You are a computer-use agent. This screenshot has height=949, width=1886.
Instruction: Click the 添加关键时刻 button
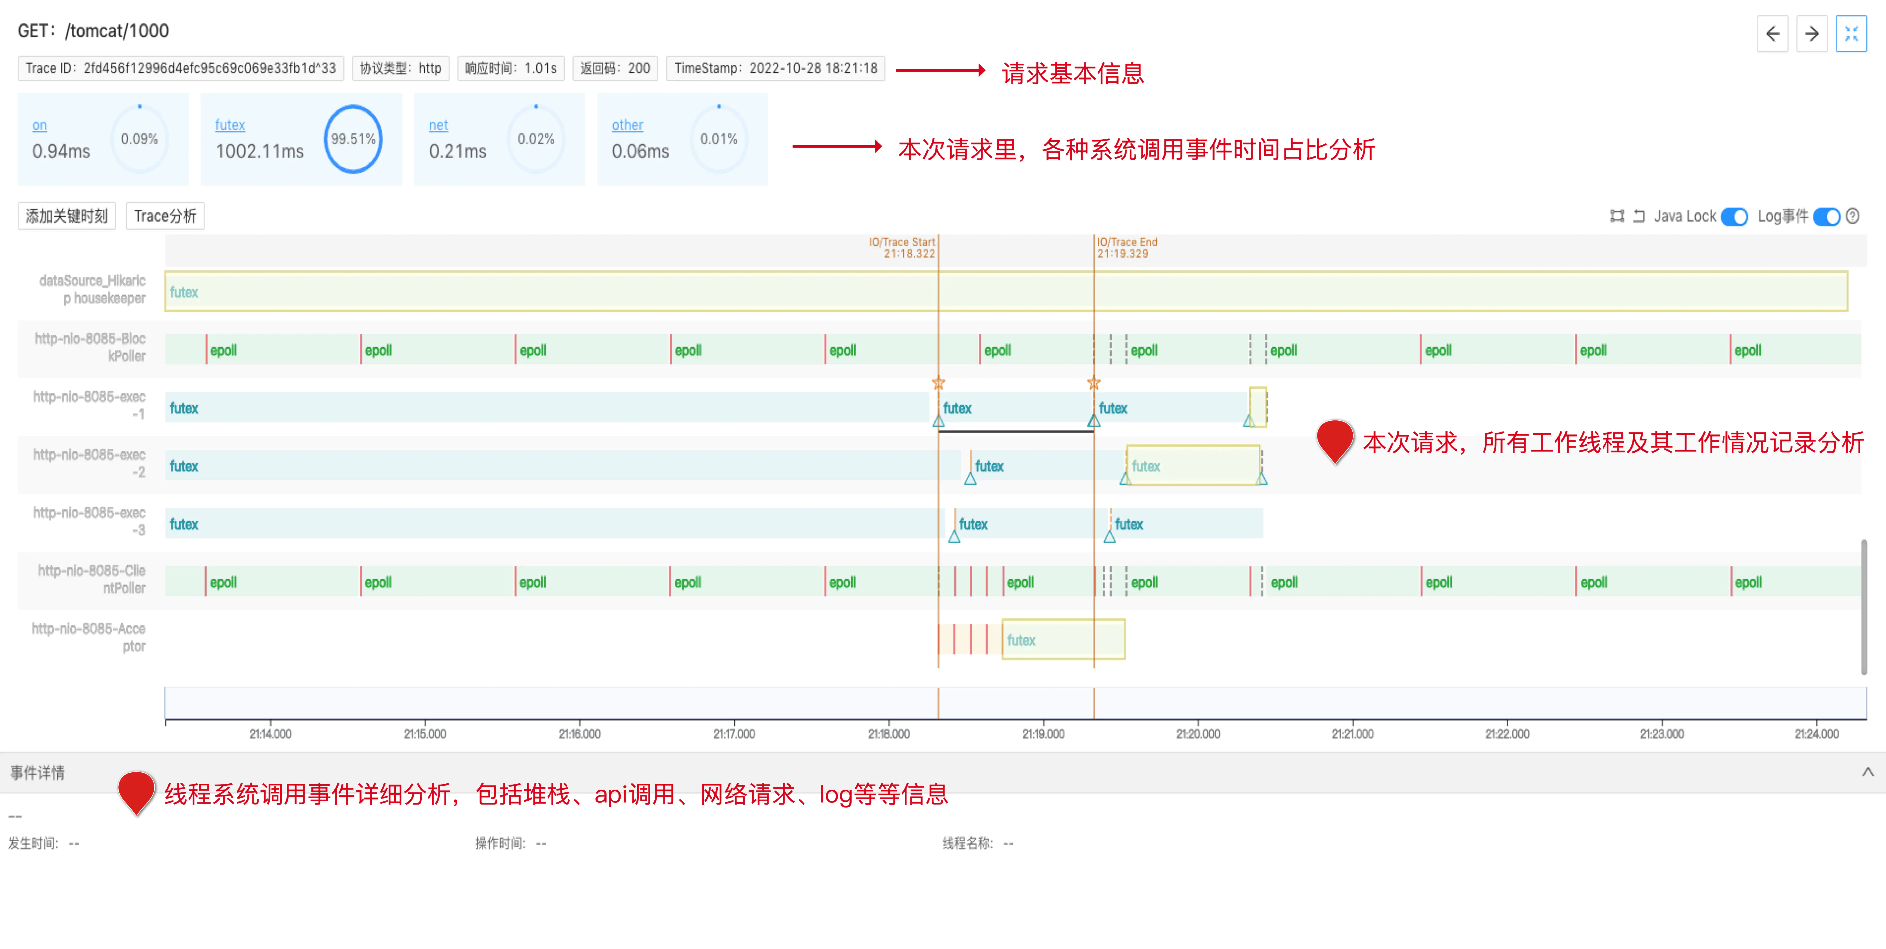pos(67,216)
